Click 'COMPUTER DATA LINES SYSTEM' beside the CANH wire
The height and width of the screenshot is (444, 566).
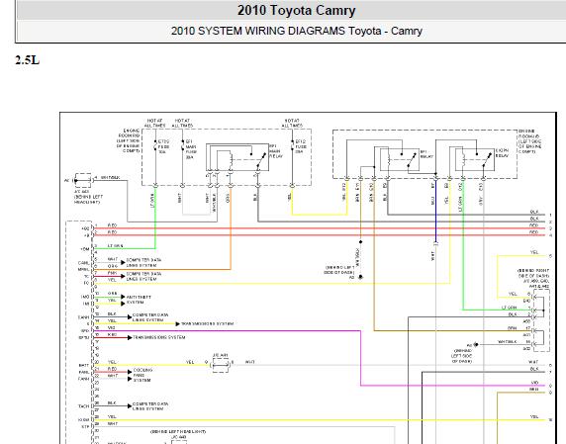tap(150, 317)
